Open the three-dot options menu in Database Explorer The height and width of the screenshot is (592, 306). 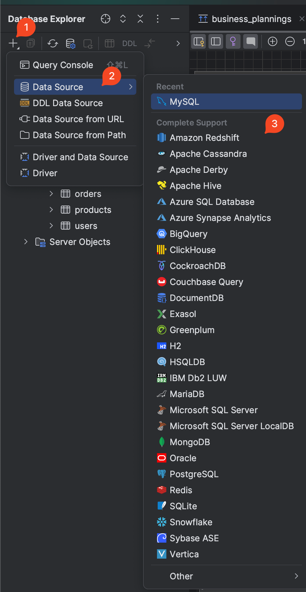(x=158, y=19)
